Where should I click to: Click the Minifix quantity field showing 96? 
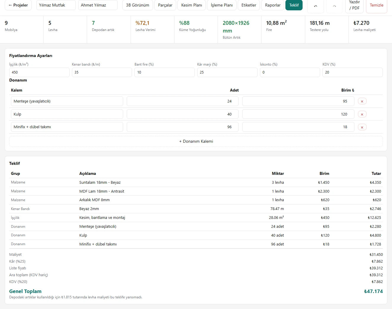tap(183, 127)
